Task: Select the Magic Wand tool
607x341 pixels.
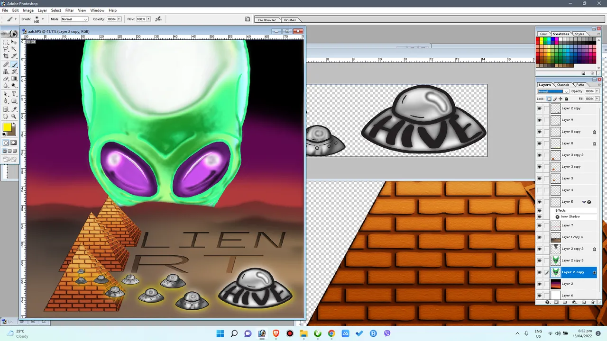Action: pyautogui.click(x=14, y=49)
